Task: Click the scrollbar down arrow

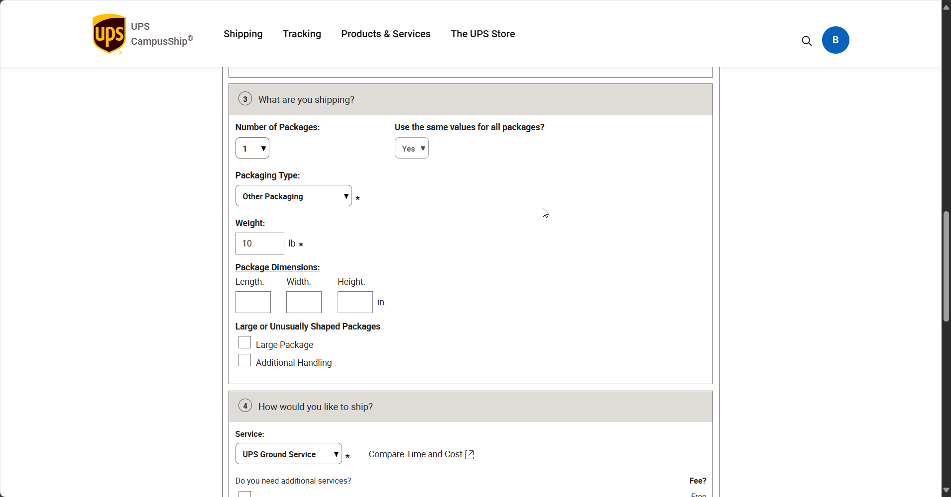Action: point(946,490)
